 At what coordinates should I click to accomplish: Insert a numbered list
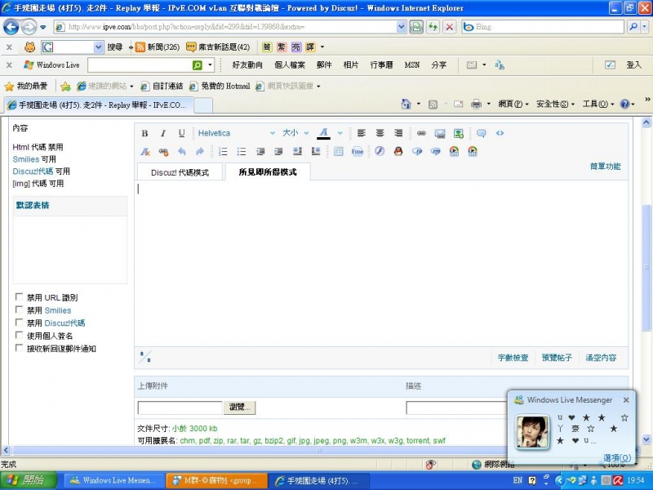tap(223, 151)
